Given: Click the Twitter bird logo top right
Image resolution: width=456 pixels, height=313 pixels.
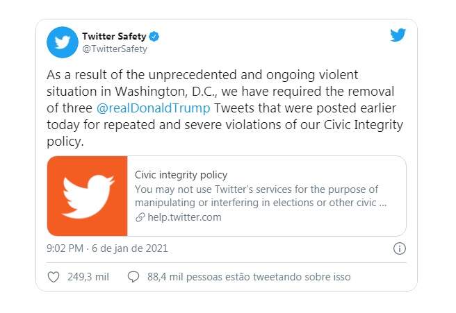Looking at the screenshot, I should 398,35.
